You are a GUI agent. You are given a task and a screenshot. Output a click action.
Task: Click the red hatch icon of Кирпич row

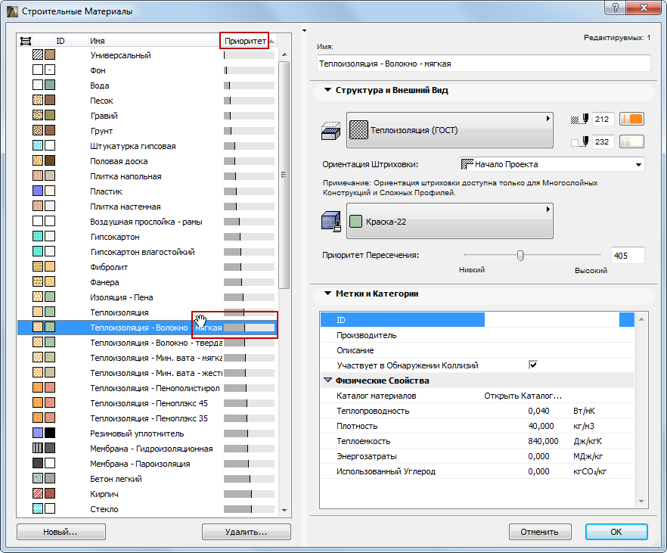pos(38,493)
